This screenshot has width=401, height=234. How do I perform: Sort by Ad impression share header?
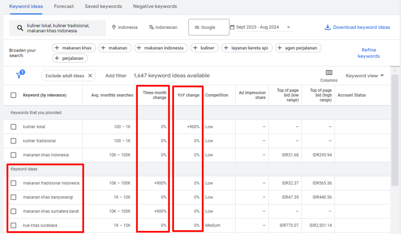(x=252, y=95)
